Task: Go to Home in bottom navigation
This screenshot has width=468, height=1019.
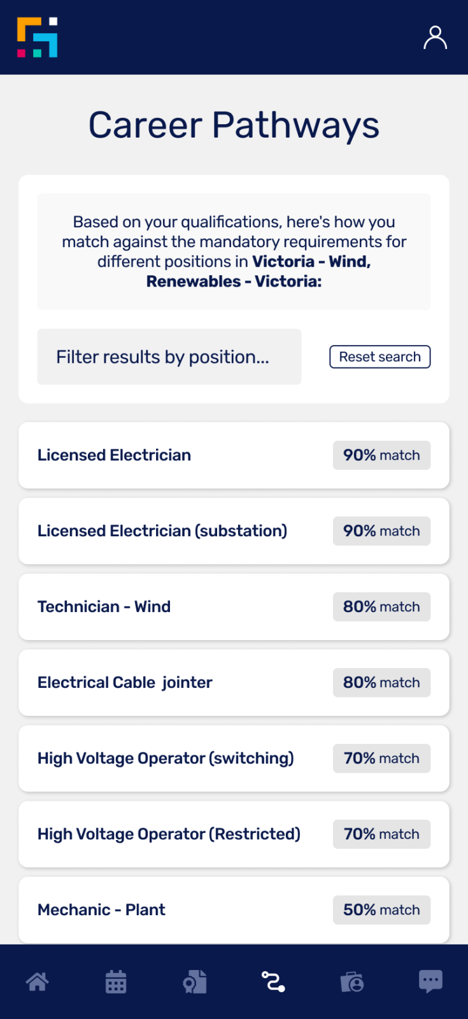Action: [x=37, y=981]
